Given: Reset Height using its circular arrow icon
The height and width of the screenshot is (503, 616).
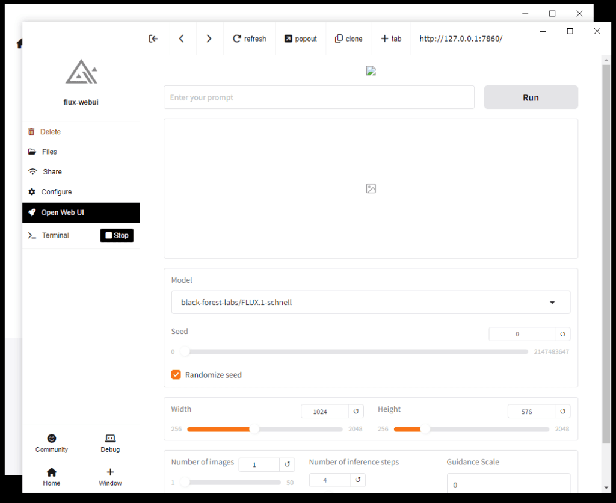Looking at the screenshot, I should click(x=562, y=412).
